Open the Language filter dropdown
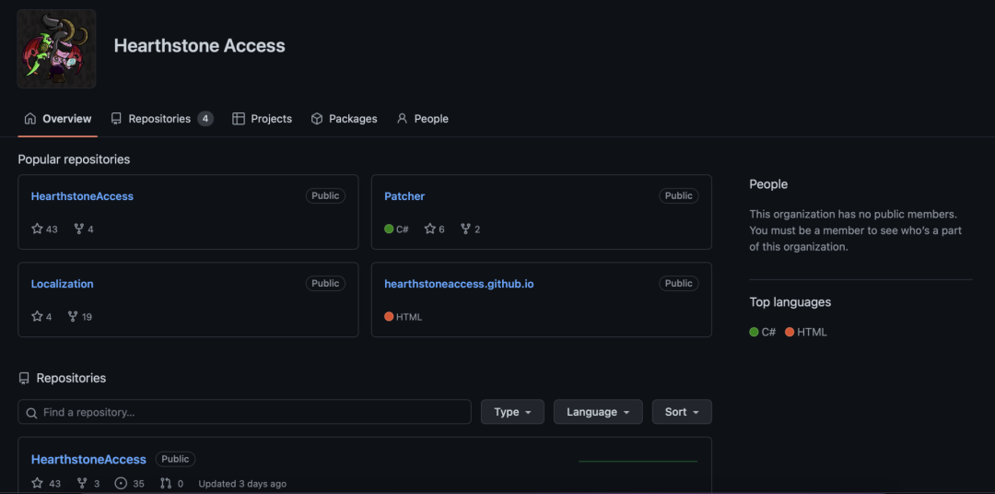This screenshot has height=494, width=995. pyautogui.click(x=599, y=412)
